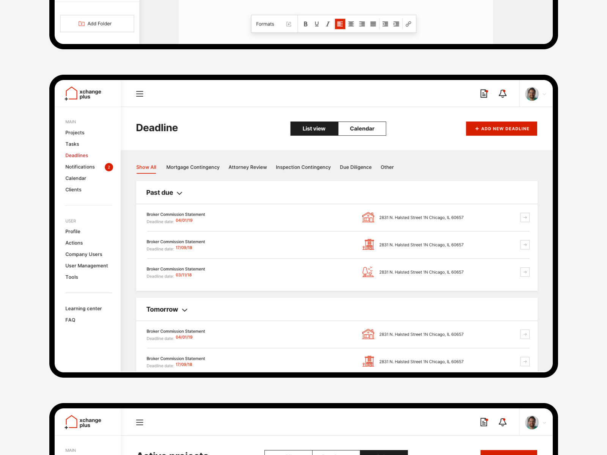Switch to the Mortgage Contingency tab
607x455 pixels.
pos(193,167)
